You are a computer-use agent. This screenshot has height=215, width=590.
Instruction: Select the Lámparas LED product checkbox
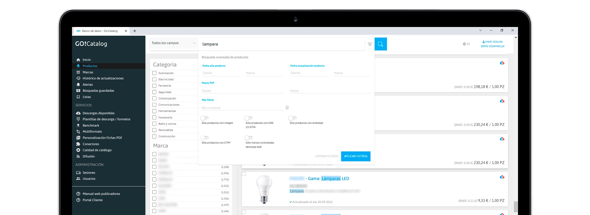pyautogui.click(x=244, y=174)
